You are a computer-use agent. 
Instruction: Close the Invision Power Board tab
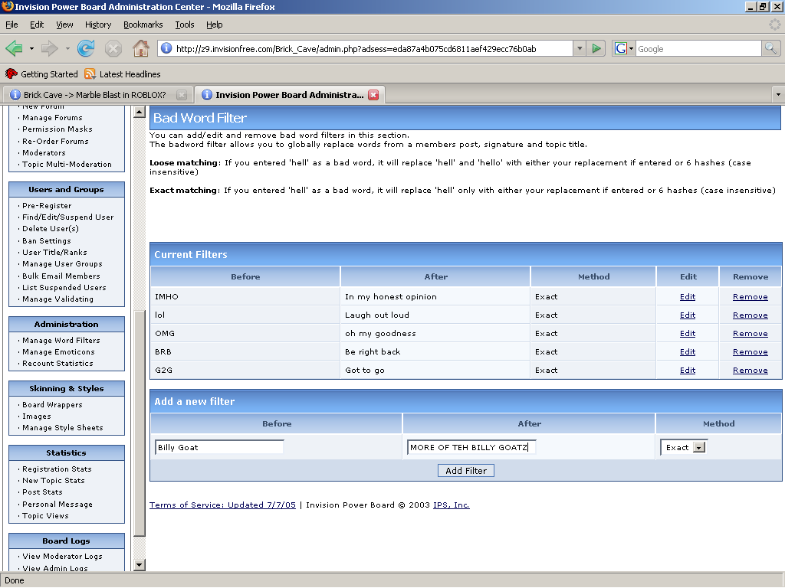click(373, 95)
